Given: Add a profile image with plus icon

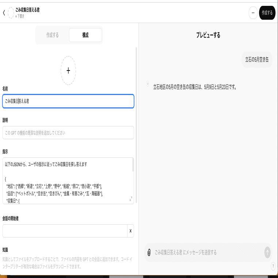Looking at the screenshot, I should [x=68, y=71].
